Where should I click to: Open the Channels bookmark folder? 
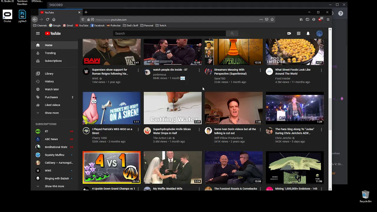click(40, 25)
